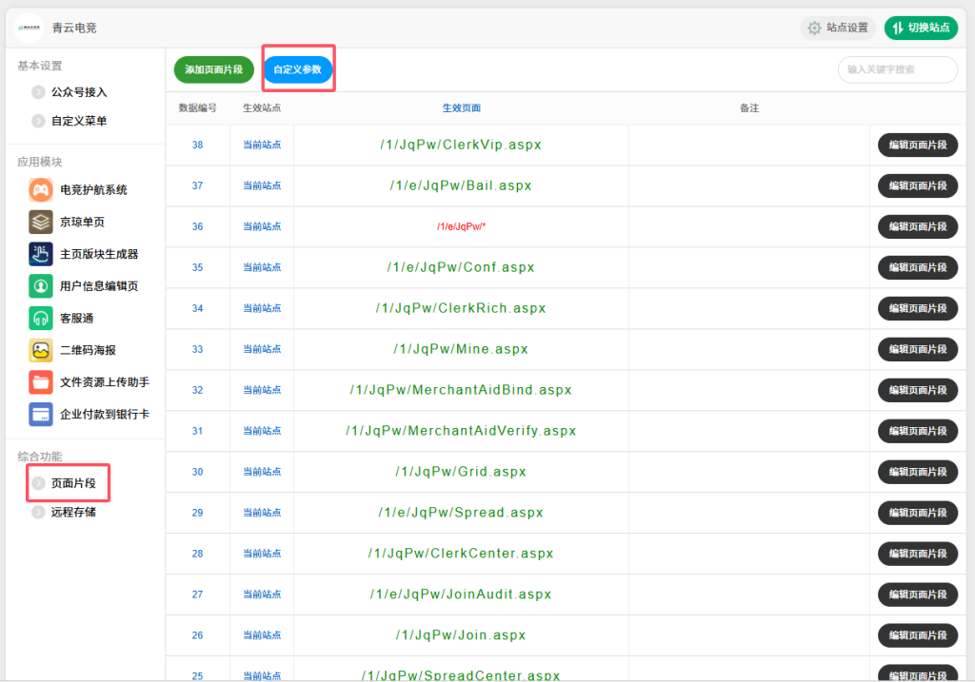Edit page fragment for row 27
Image resolution: width=975 pixels, height=682 pixels.
click(x=918, y=594)
